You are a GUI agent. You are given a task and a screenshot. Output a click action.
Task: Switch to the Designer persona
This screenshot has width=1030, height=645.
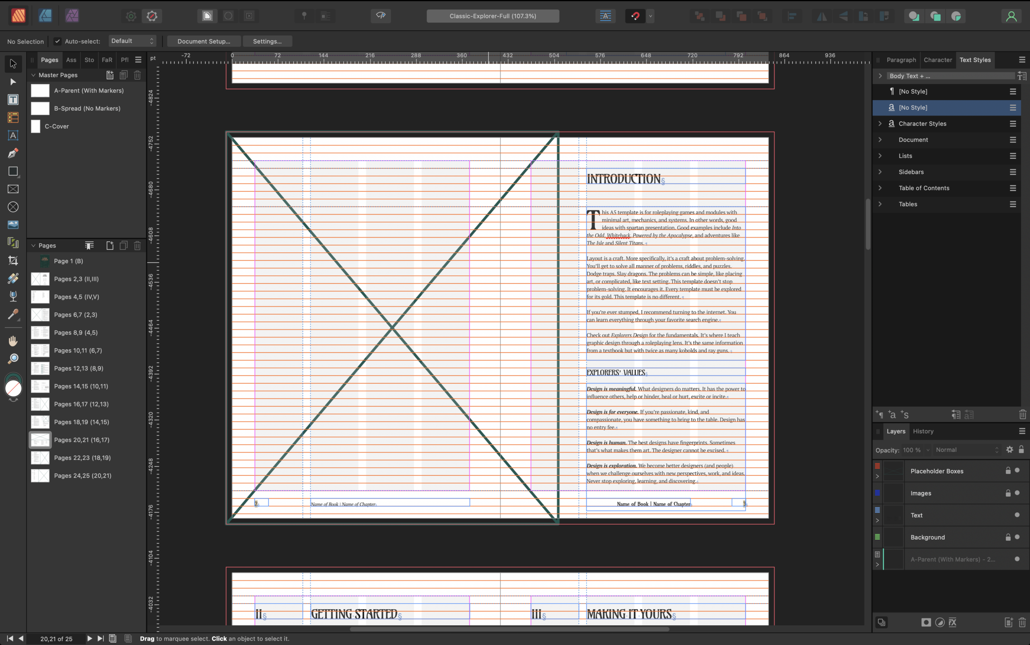(45, 16)
